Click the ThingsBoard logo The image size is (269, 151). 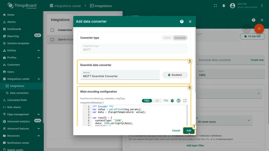point(22,6)
